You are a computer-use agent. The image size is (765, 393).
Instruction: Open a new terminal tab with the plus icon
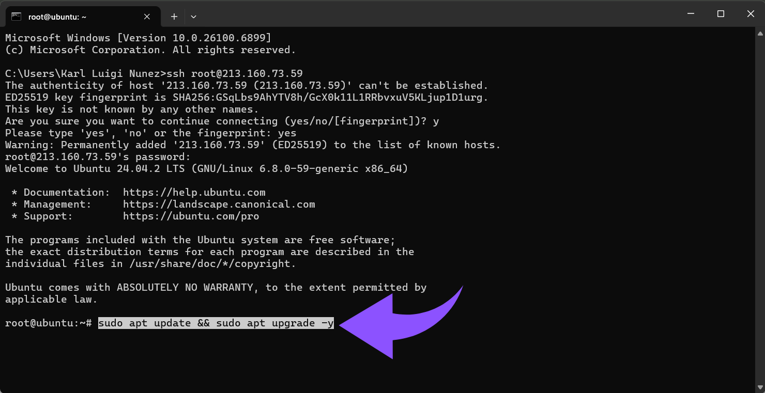point(174,16)
